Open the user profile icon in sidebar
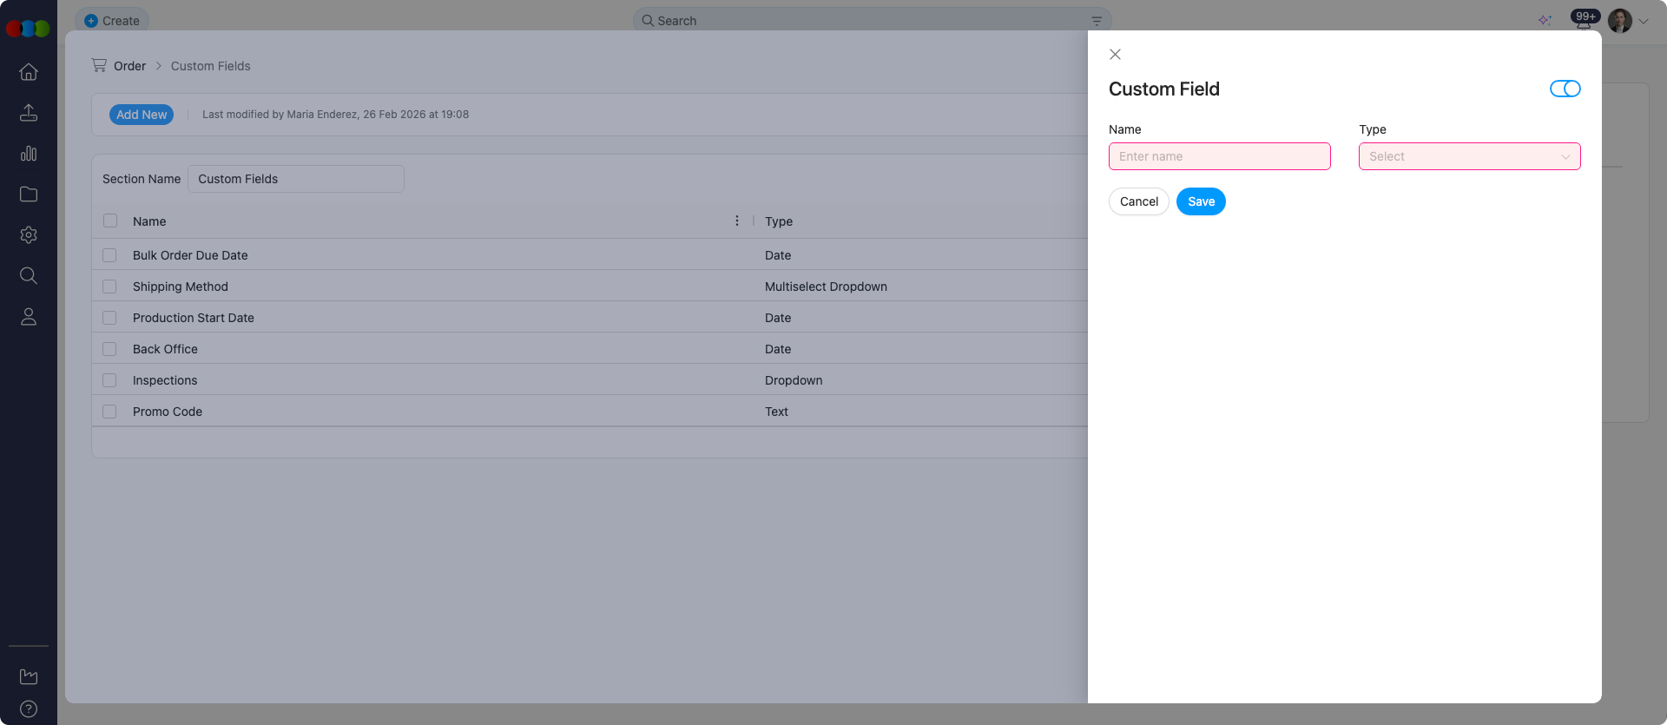The width and height of the screenshot is (1667, 725). pyautogui.click(x=29, y=317)
